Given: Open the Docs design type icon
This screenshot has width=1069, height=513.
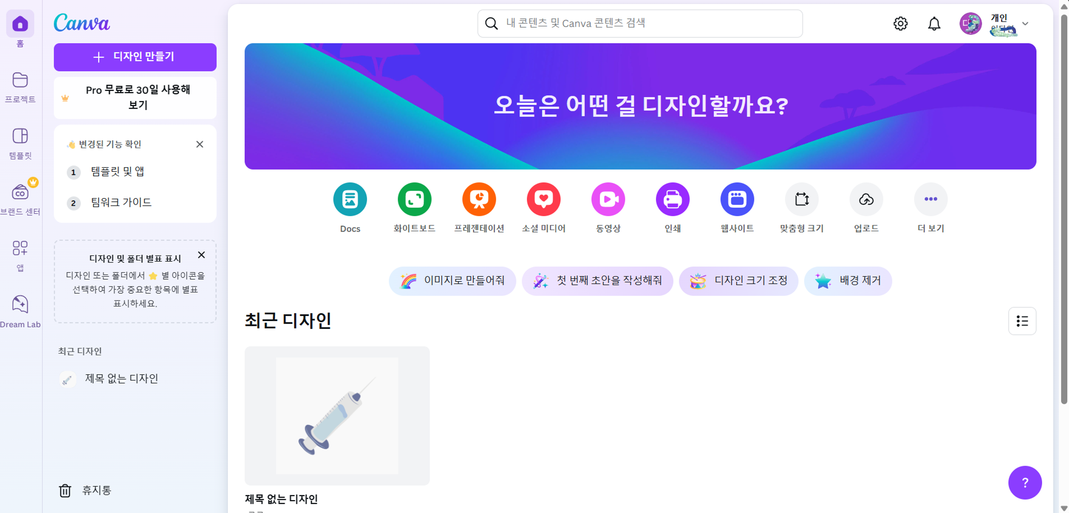Looking at the screenshot, I should point(350,199).
